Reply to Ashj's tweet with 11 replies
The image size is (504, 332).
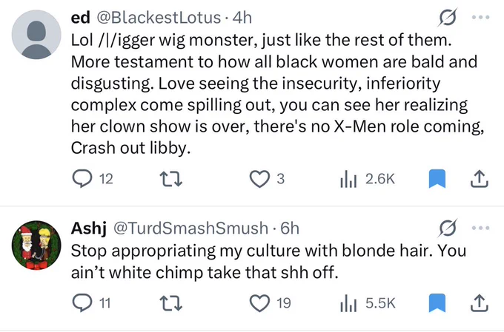(91, 303)
